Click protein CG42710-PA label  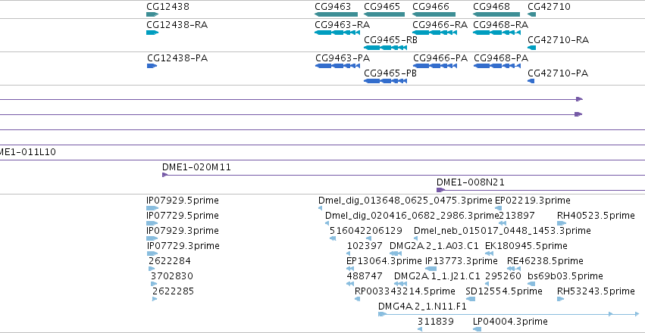[x=558, y=73]
